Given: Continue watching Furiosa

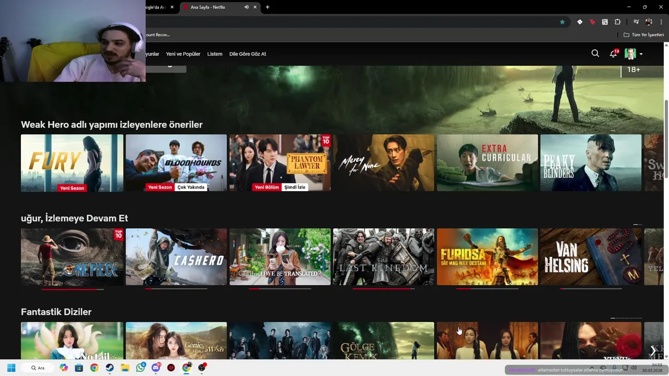Looking at the screenshot, I should click(x=487, y=256).
